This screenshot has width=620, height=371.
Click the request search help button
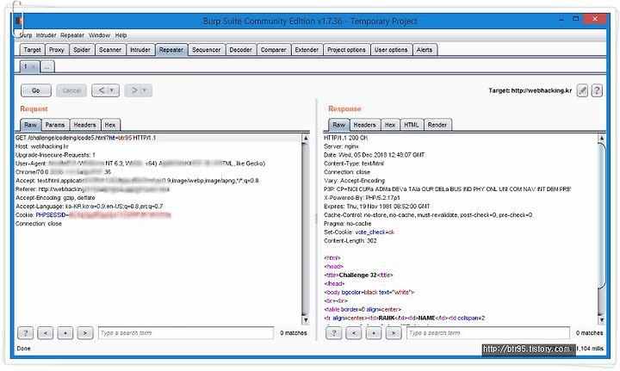[26, 333]
